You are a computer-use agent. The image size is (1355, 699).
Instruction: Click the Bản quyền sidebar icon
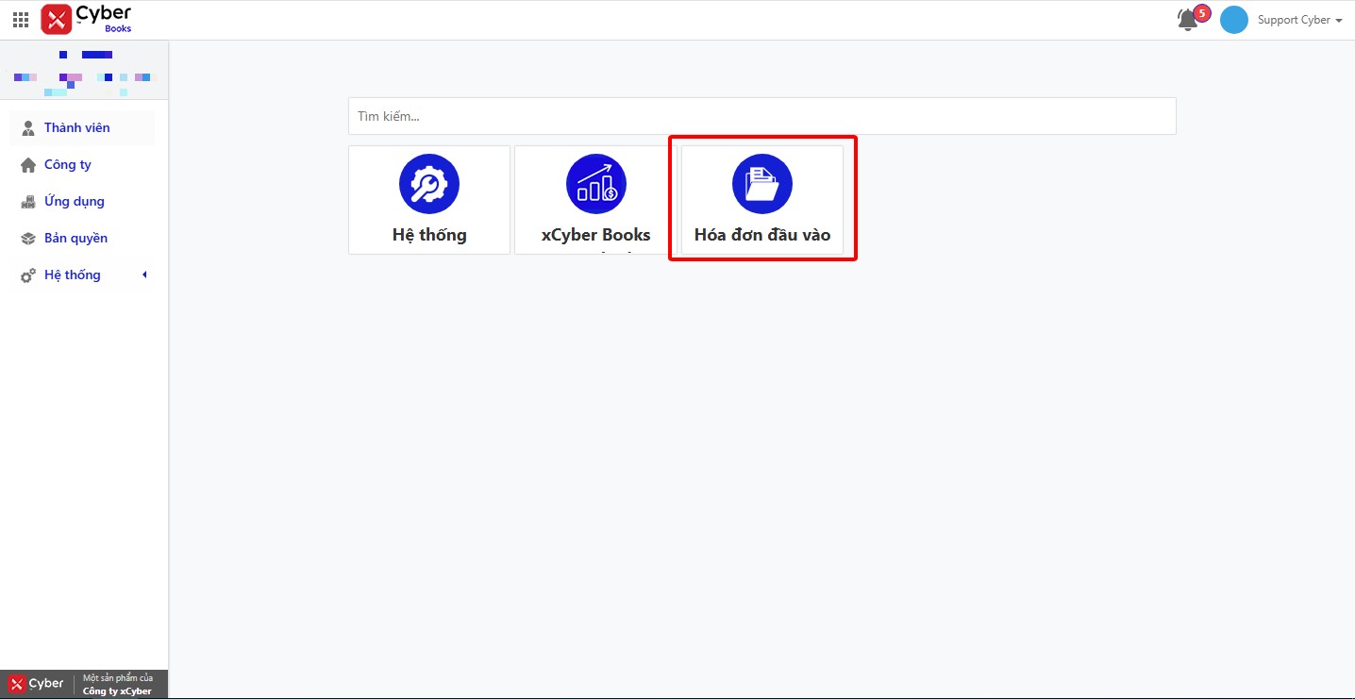coord(28,239)
